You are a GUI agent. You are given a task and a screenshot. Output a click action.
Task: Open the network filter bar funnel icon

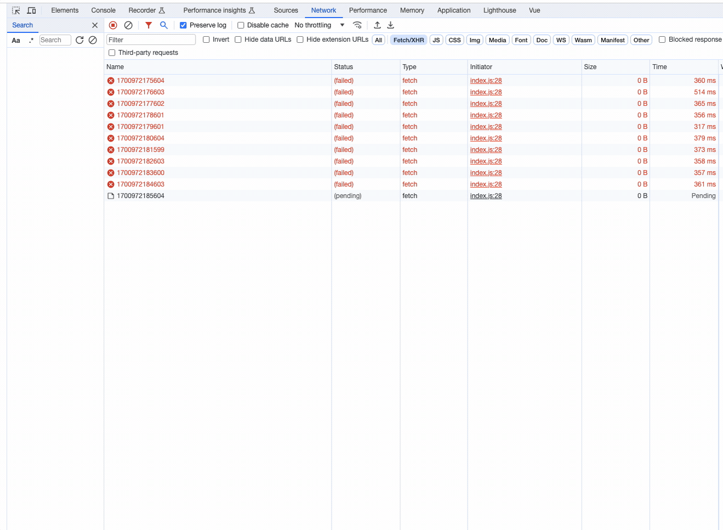(x=148, y=25)
